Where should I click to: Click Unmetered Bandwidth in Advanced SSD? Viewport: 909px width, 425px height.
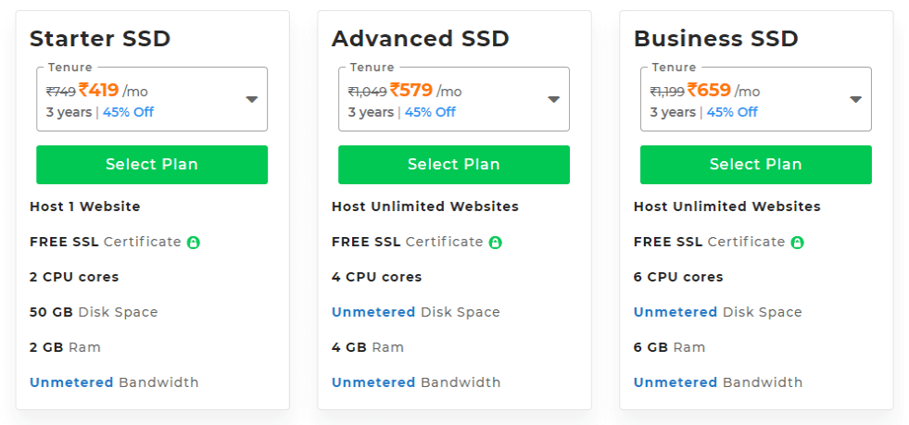pos(416,382)
